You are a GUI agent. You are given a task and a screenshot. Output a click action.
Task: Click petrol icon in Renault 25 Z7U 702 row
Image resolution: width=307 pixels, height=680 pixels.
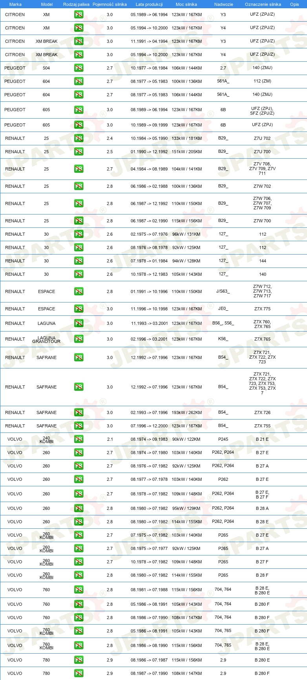click(79, 138)
